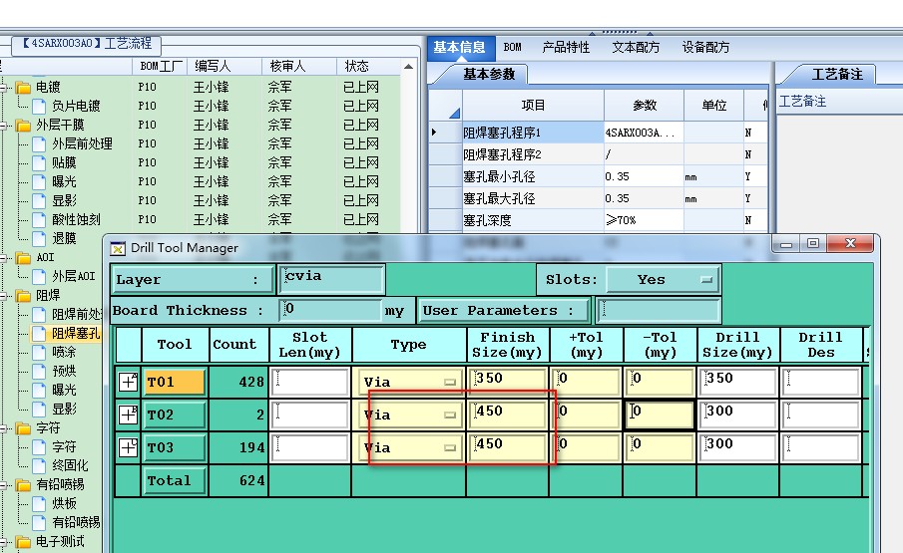Viewport: 903px width, 553px height.
Task: Open the 字符 folder icon
Action: click(x=23, y=428)
